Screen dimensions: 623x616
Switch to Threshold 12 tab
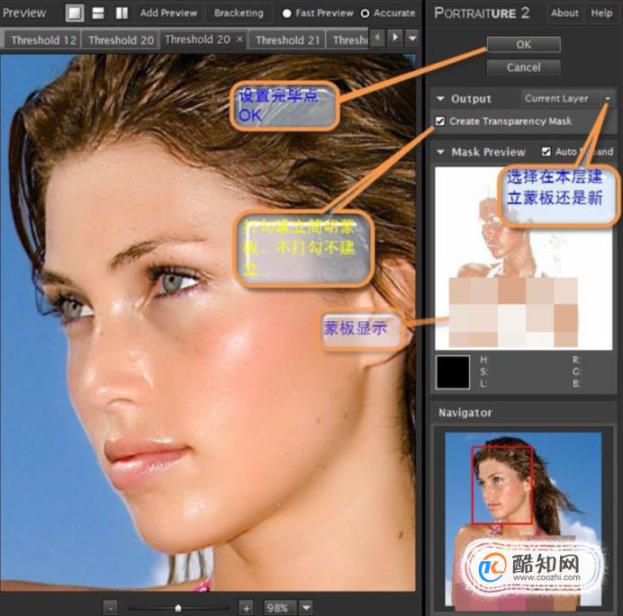[43, 40]
